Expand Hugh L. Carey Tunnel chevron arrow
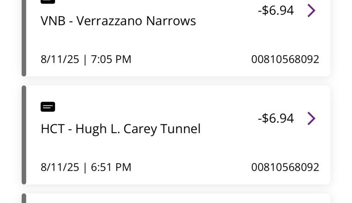This screenshot has height=203, width=352. tap(311, 118)
